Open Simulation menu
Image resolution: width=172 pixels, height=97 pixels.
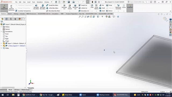[40, 2]
